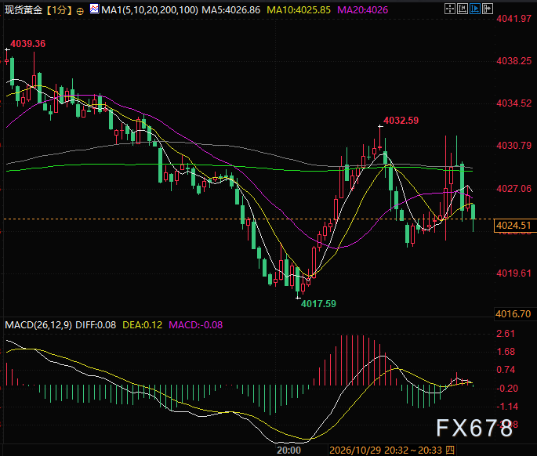Click the skip-to-start chart axis icon
The image size is (537, 456).
tap(463, 9)
